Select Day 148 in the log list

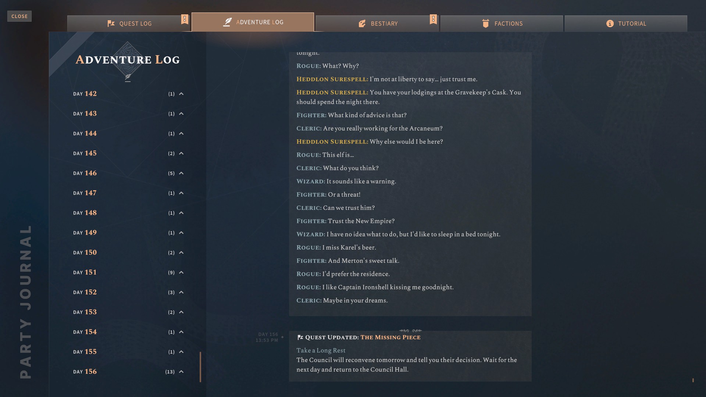(x=128, y=213)
